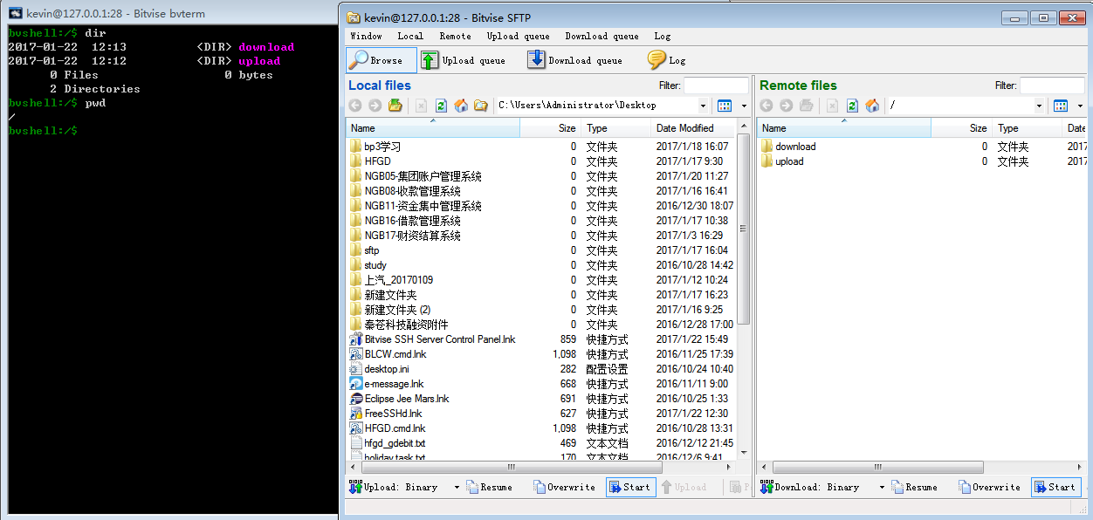This screenshot has width=1093, height=520.
Task: Open the Local menu
Action: click(x=410, y=36)
